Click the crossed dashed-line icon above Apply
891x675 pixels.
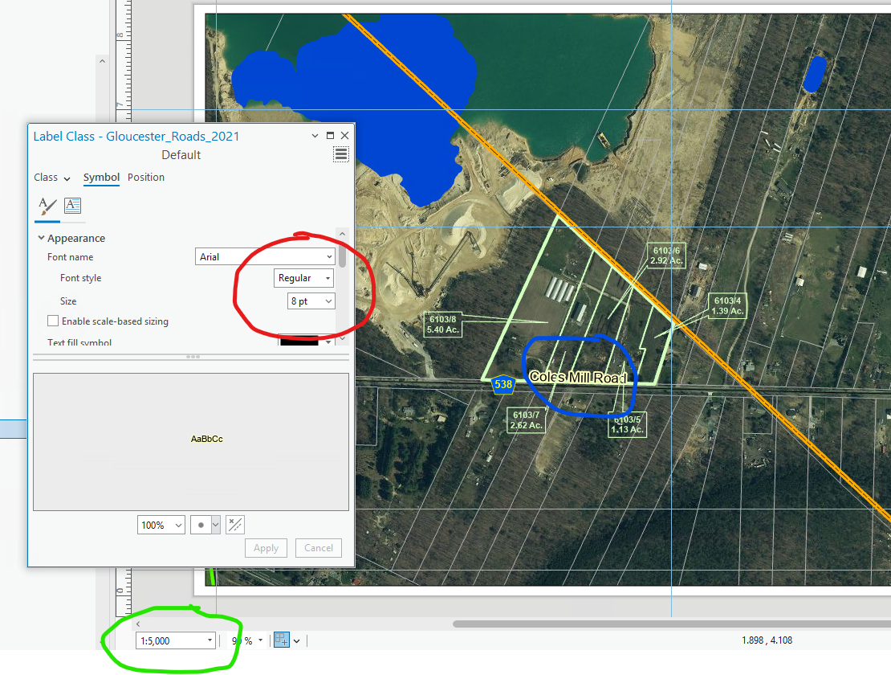click(x=234, y=525)
